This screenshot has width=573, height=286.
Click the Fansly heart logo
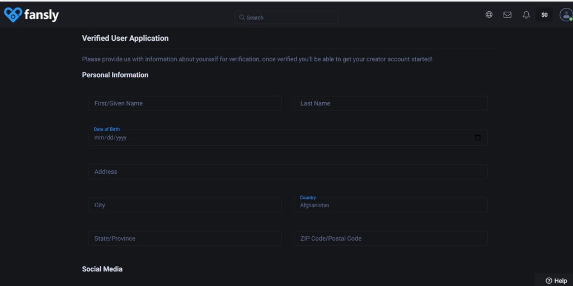click(x=13, y=15)
